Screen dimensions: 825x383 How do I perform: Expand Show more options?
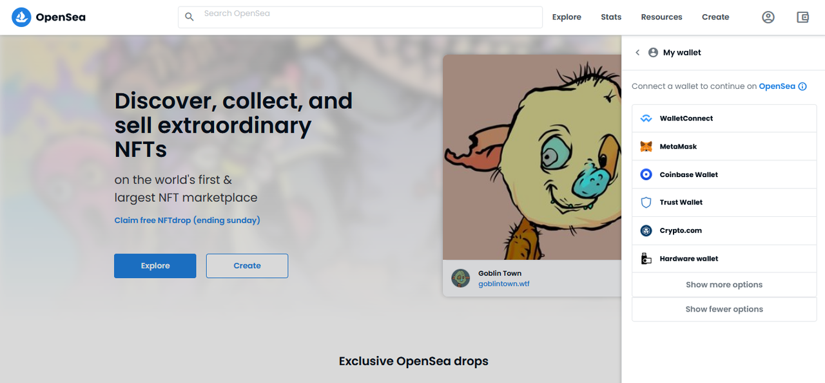click(724, 285)
